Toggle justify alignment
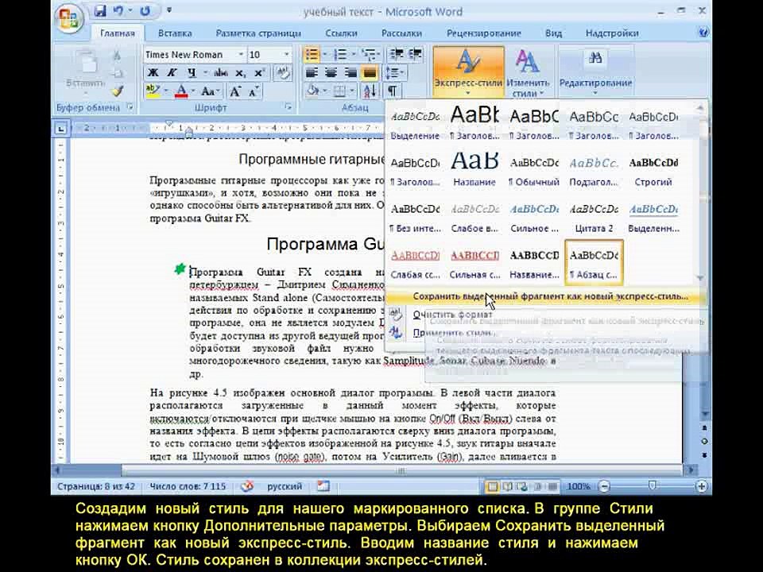This screenshot has width=763, height=572. [x=370, y=73]
